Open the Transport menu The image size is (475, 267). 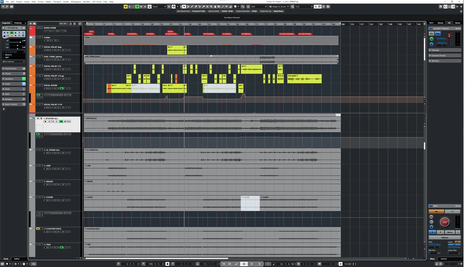[x=57, y=2]
